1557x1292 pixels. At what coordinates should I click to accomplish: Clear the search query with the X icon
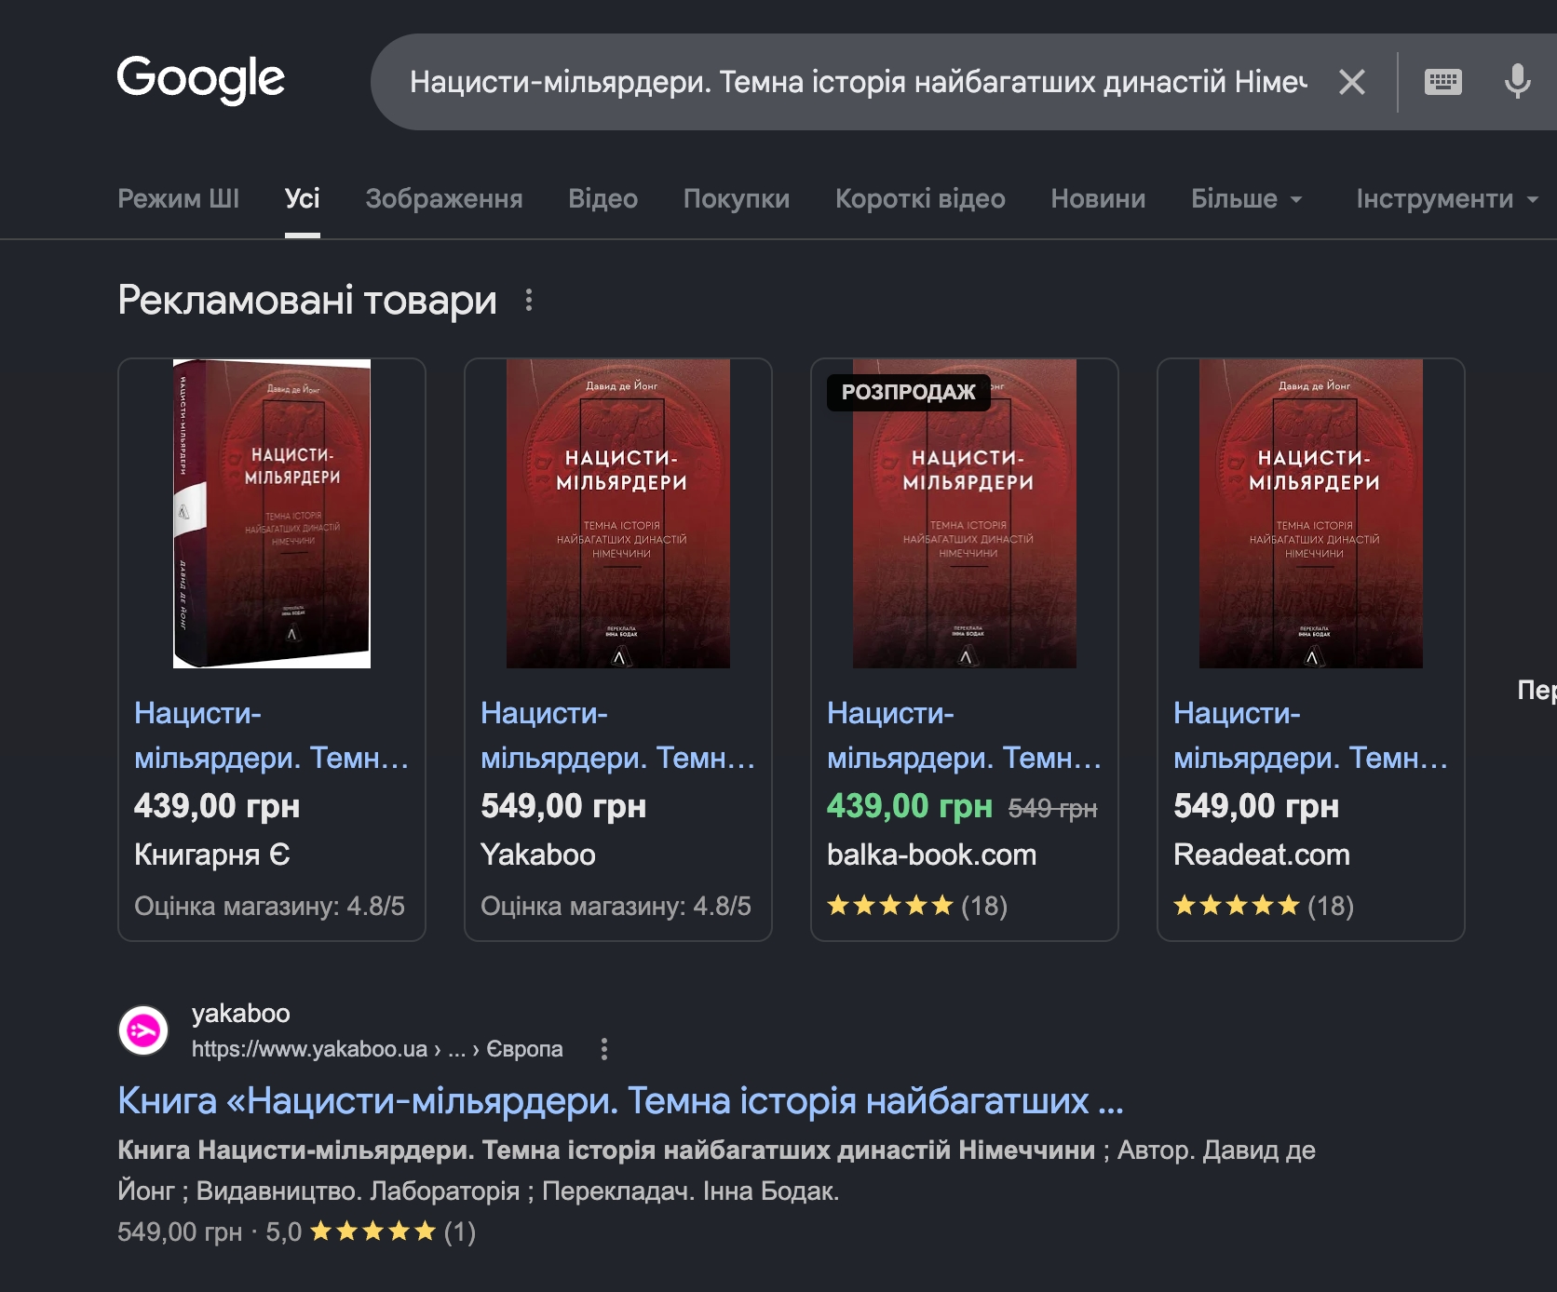click(1352, 82)
